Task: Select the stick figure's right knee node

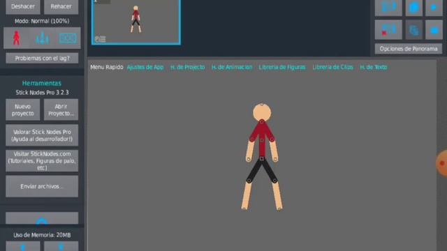Action: click(x=274, y=181)
